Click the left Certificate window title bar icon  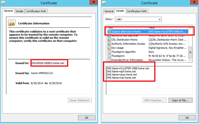click(3, 3)
